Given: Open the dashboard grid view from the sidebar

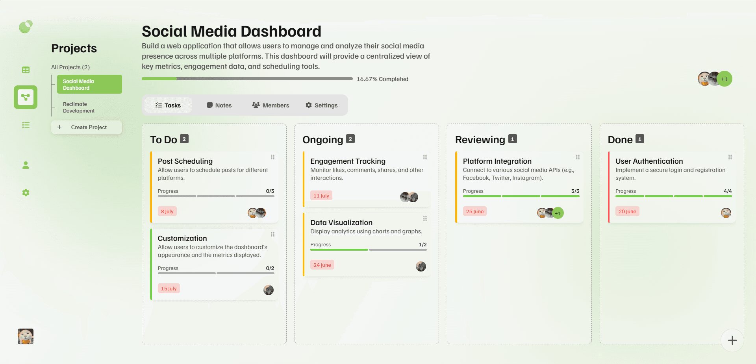Looking at the screenshot, I should [x=25, y=69].
